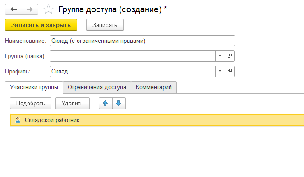
Task: Move the selected member up
Action: 106,103
